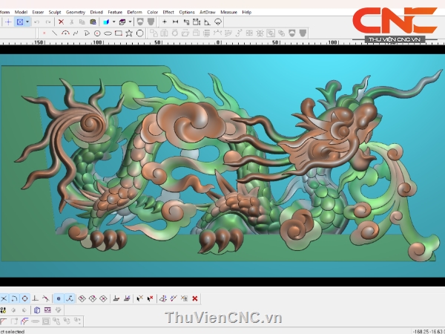Viewport: 445px width, 334px height.
Task: Open the ArtDraw menu
Action: (x=207, y=12)
